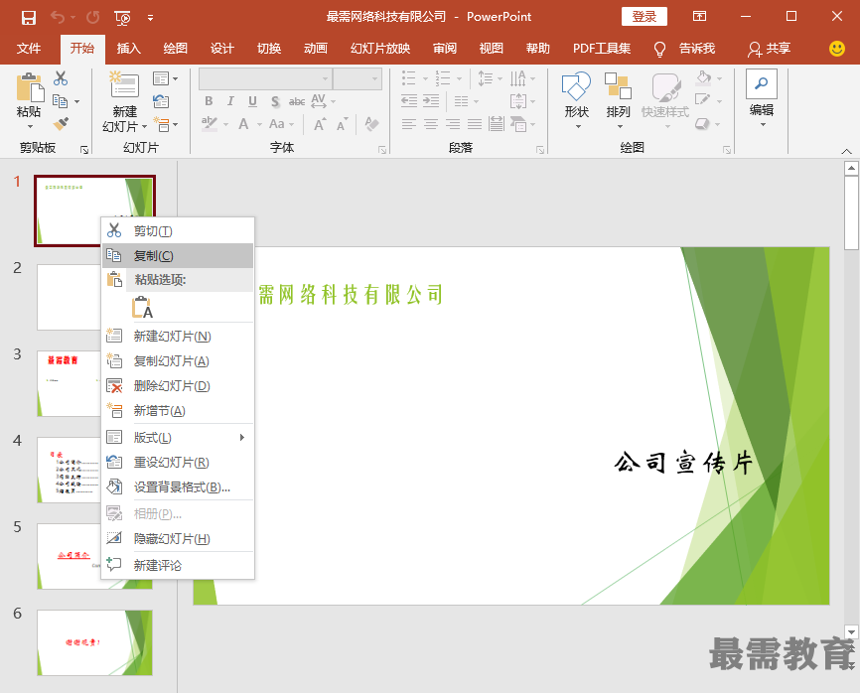Viewport: 860px width, 693px height.
Task: Click the Undo arrow icon
Action: (57, 17)
